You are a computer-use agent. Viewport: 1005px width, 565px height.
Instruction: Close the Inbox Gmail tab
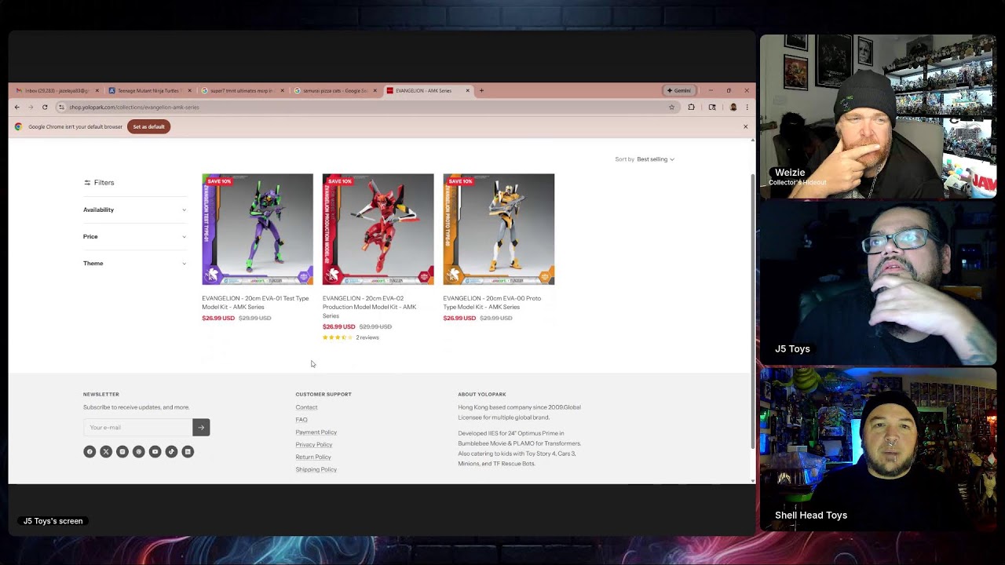tap(97, 90)
